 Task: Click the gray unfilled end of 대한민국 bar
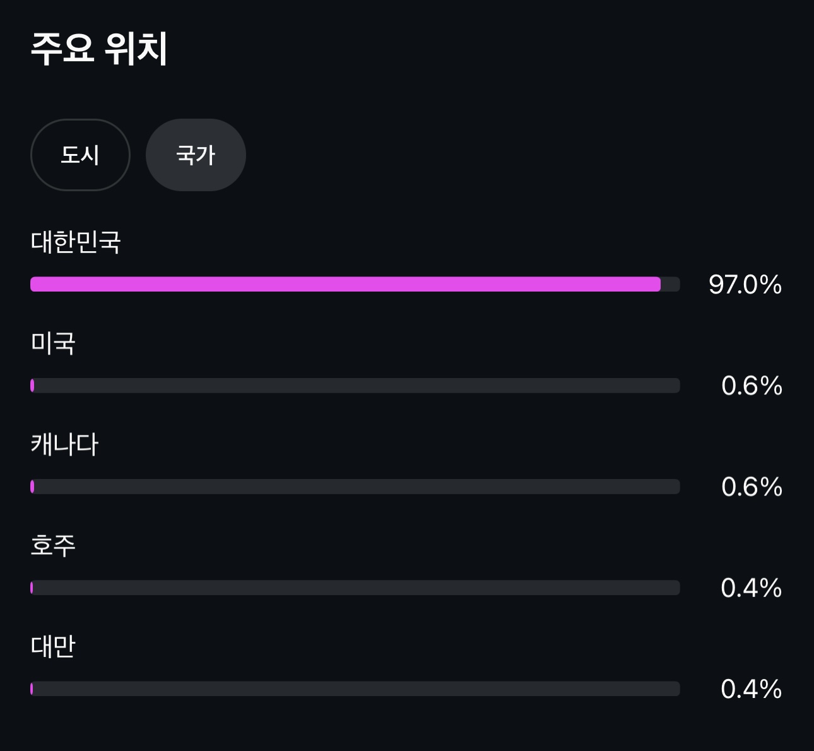point(670,284)
